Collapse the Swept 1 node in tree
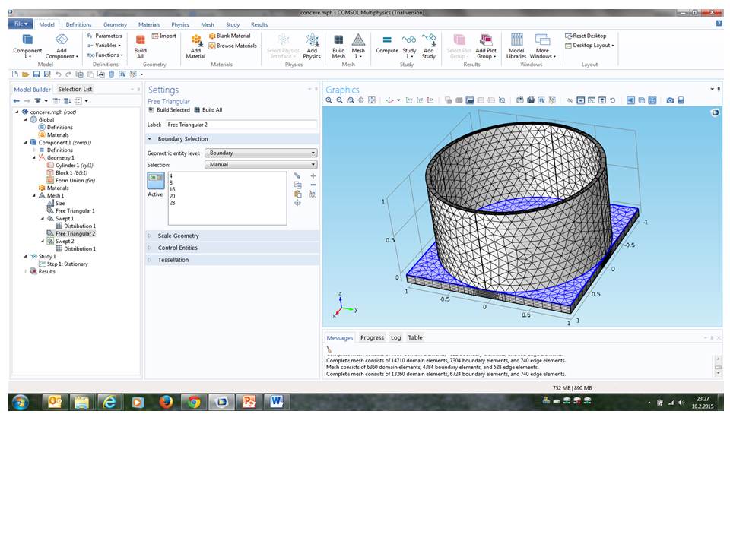The width and height of the screenshot is (730, 547). point(43,219)
